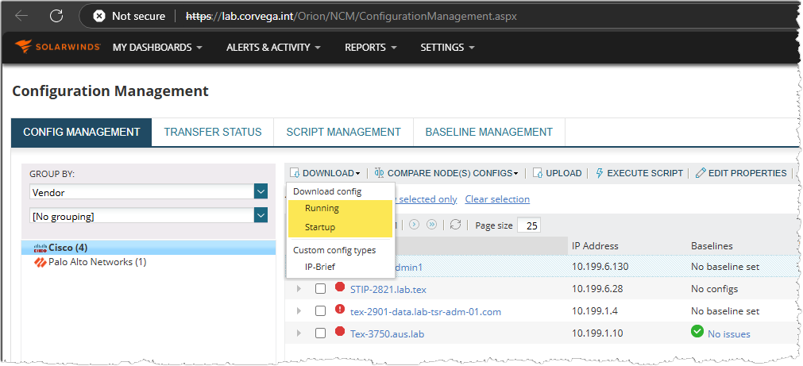Open the Not secure site info badge
This screenshot has width=803, height=366.
129,17
